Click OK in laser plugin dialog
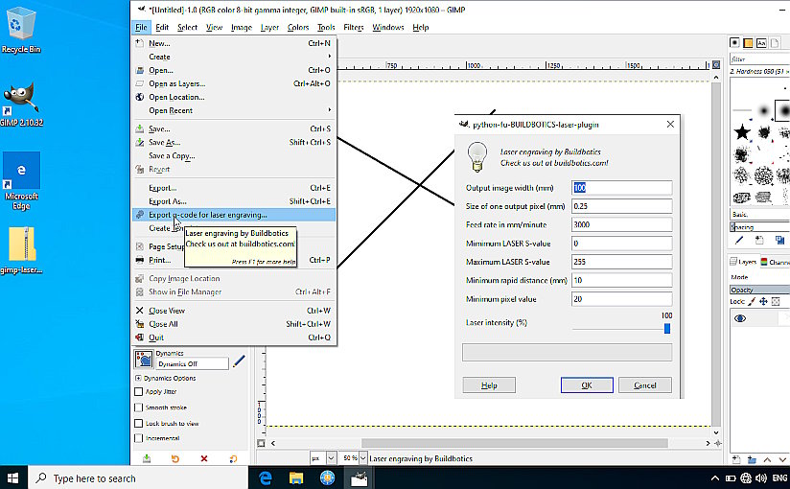Viewport: 790px width, 489px height. [x=587, y=385]
